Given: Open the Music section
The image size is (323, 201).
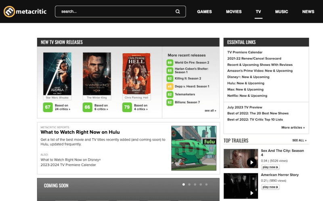Looking at the screenshot, I should (281, 12).
